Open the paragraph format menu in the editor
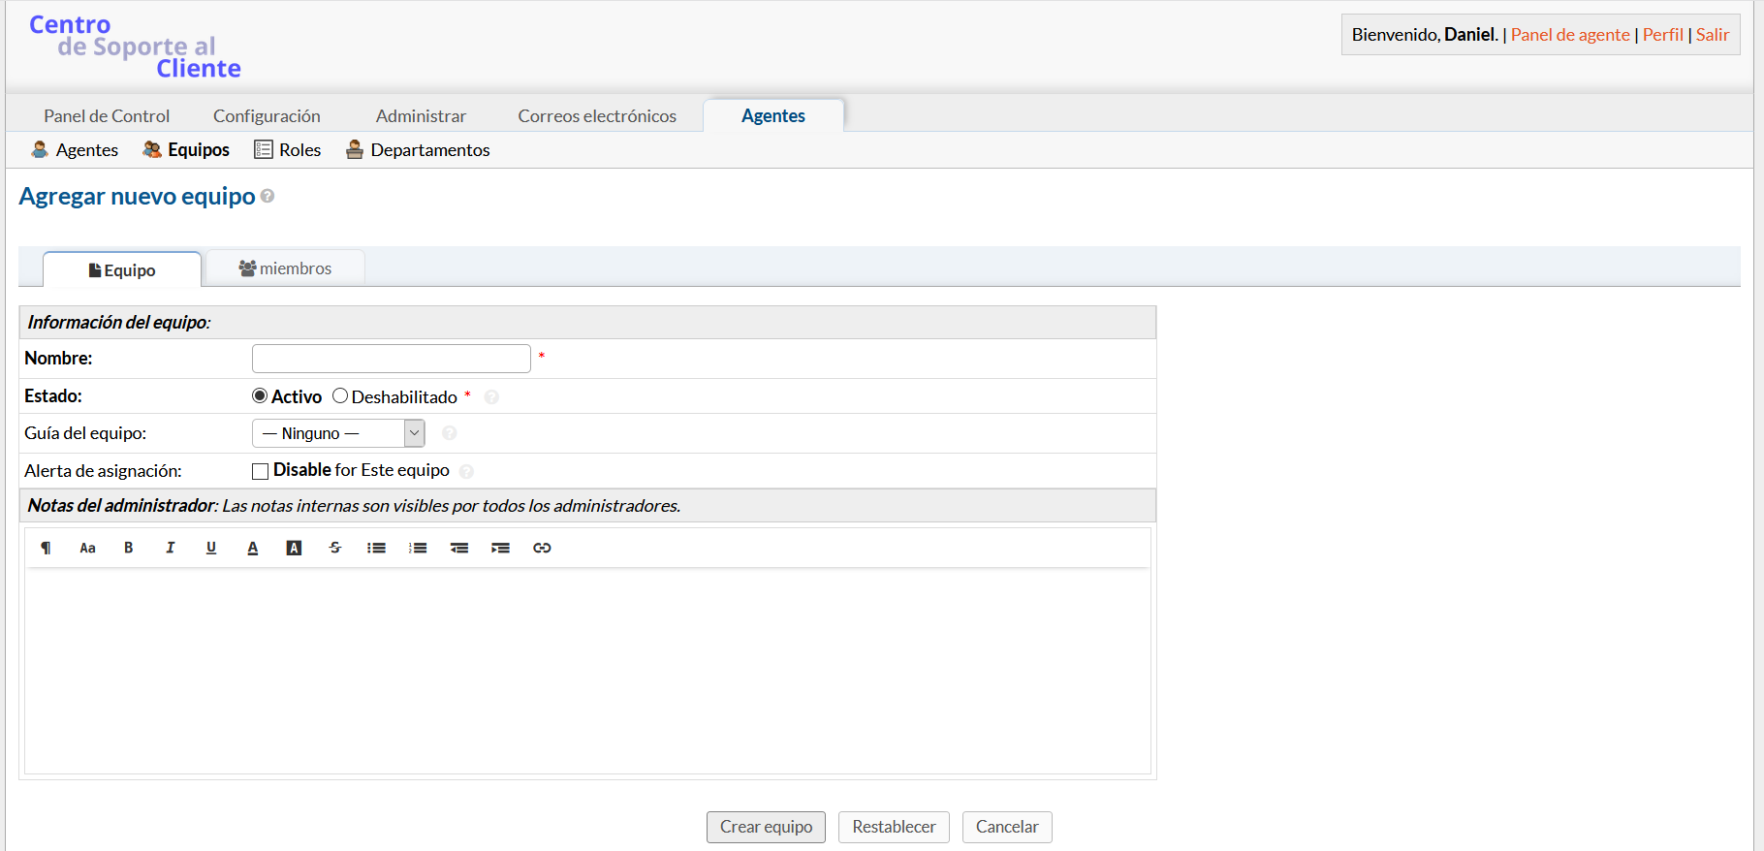This screenshot has height=851, width=1764. (x=46, y=548)
